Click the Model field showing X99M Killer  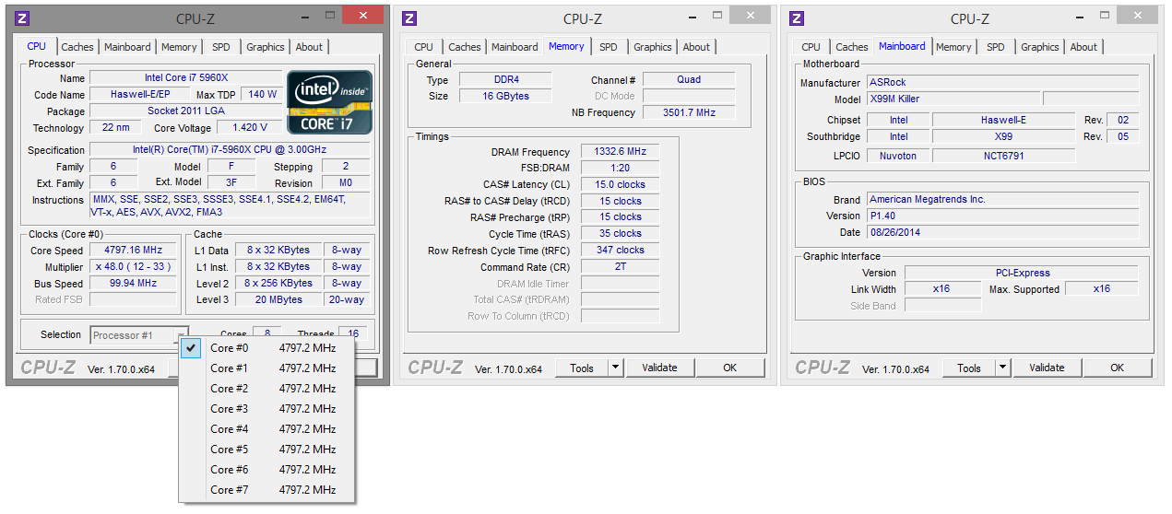pos(953,99)
